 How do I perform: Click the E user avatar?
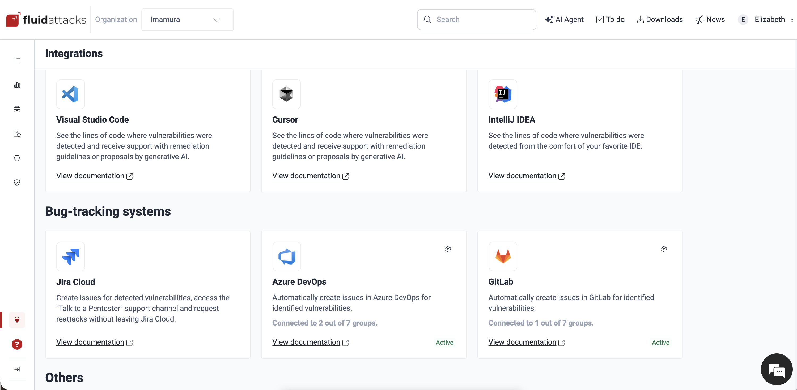743,19
